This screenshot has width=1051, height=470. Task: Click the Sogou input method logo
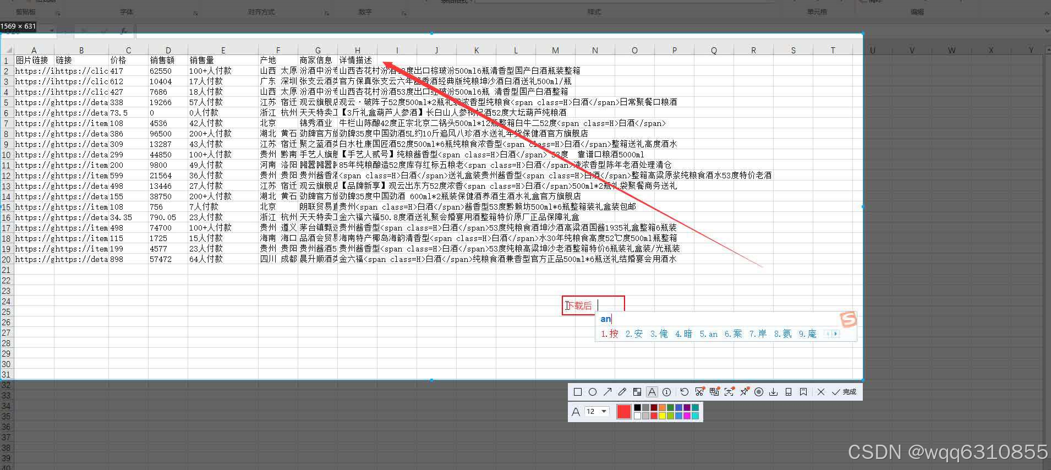(x=849, y=319)
